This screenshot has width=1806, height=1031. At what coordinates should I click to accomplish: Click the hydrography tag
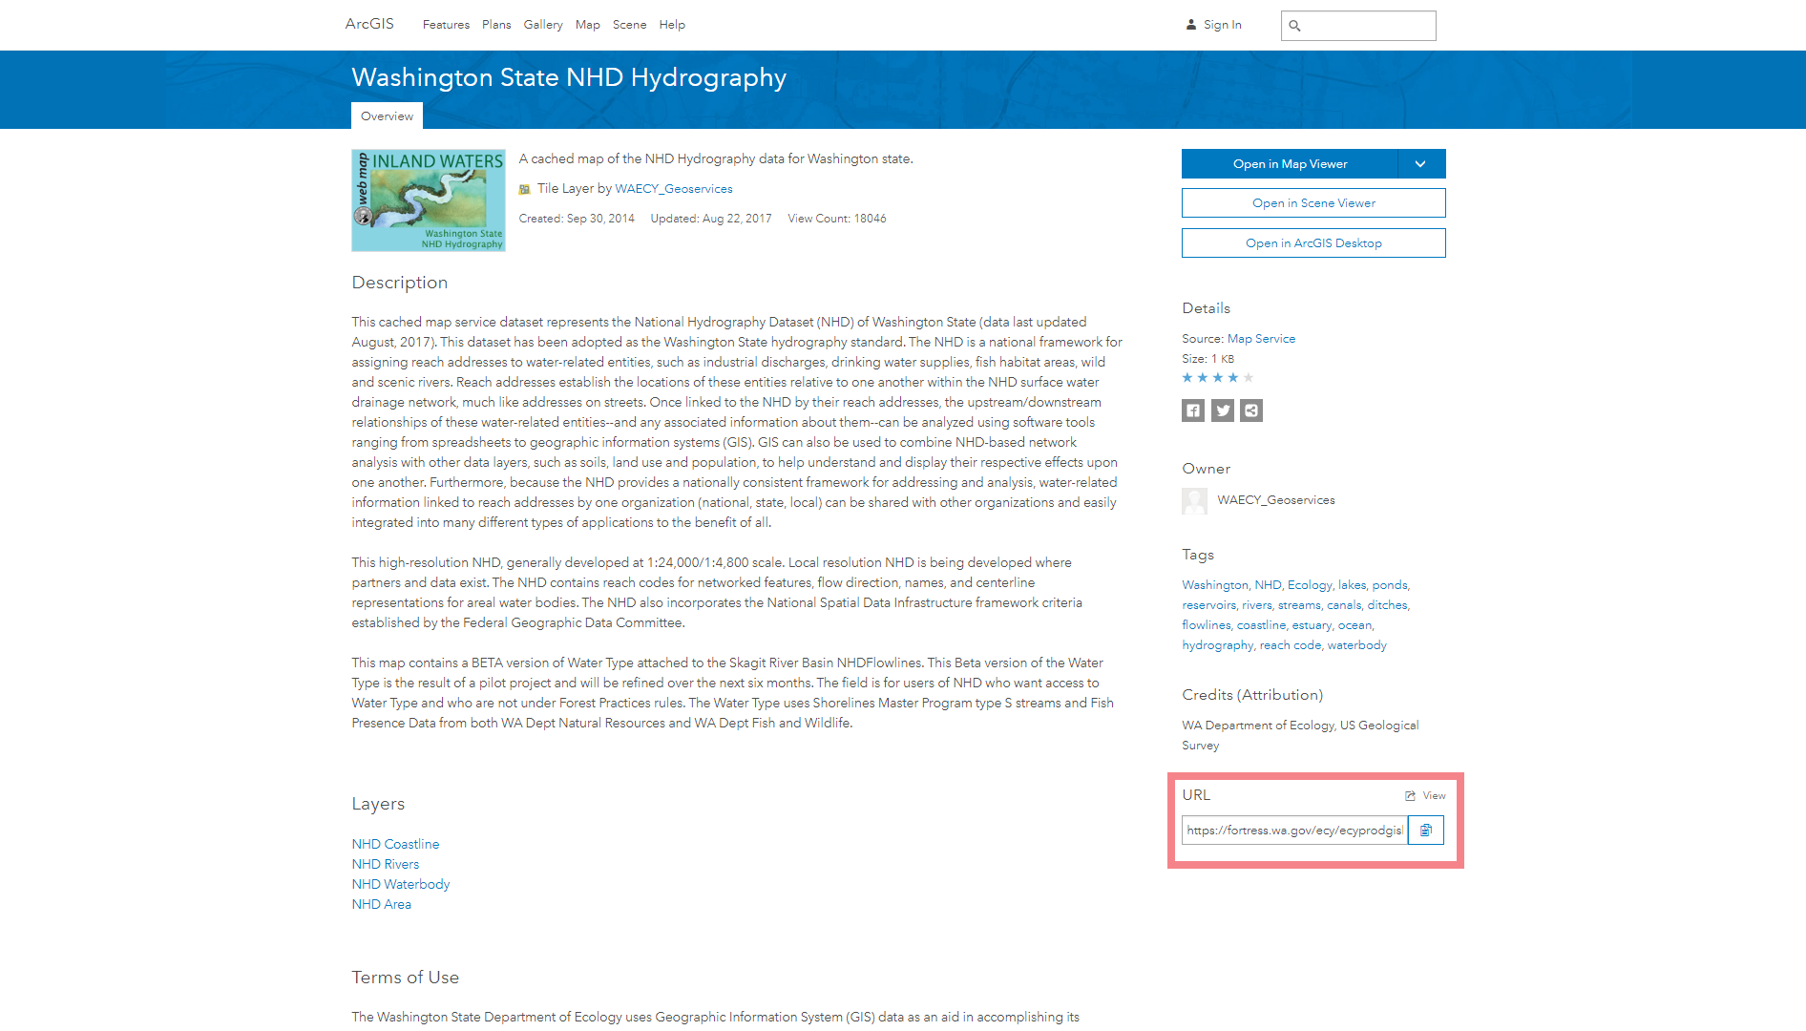pyautogui.click(x=1217, y=645)
